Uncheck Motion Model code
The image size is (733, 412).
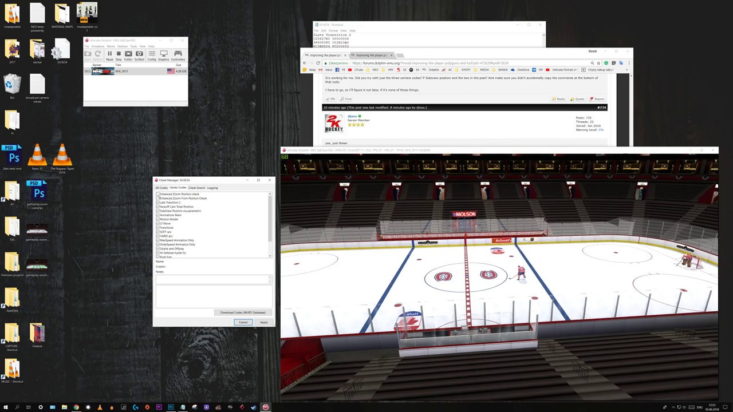[x=158, y=219]
